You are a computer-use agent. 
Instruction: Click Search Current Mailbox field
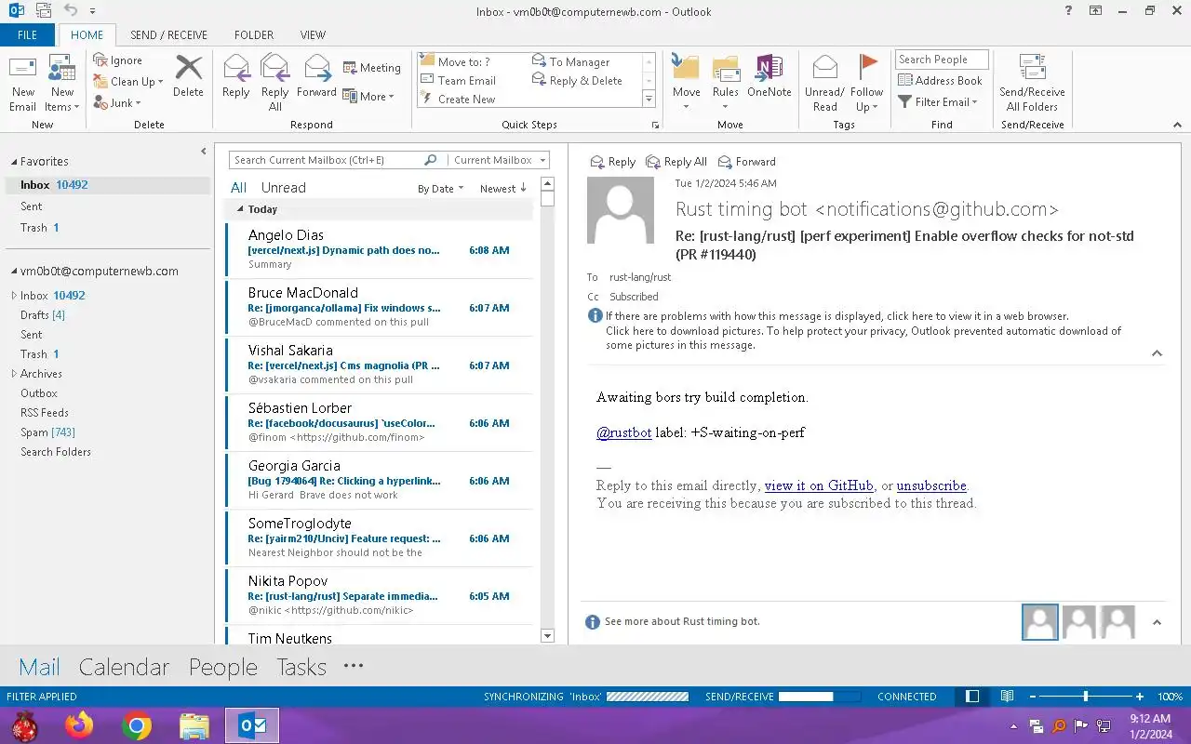[326, 160]
